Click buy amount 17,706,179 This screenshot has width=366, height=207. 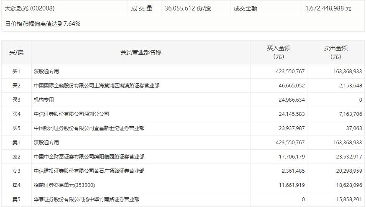[x=292, y=157]
